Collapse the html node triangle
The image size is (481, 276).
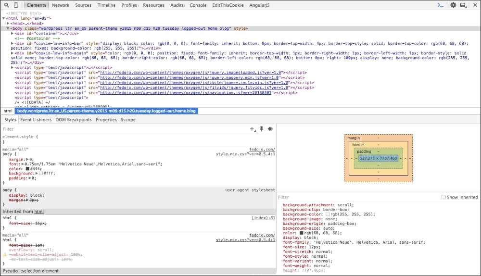tap(4, 18)
